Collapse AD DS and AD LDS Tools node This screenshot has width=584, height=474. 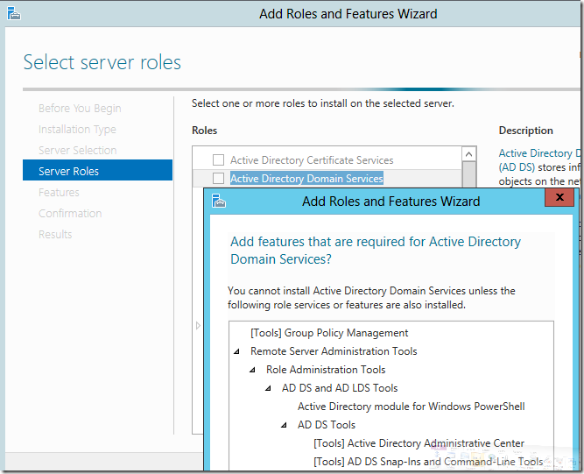269,388
